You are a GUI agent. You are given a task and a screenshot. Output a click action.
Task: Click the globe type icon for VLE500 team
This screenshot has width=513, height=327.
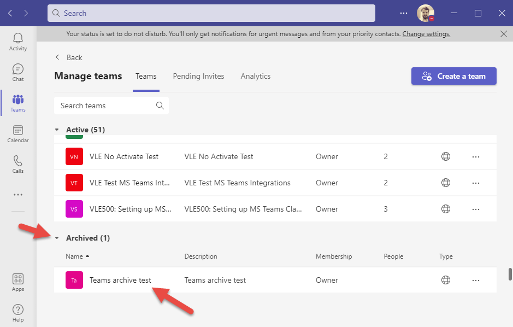(x=446, y=209)
